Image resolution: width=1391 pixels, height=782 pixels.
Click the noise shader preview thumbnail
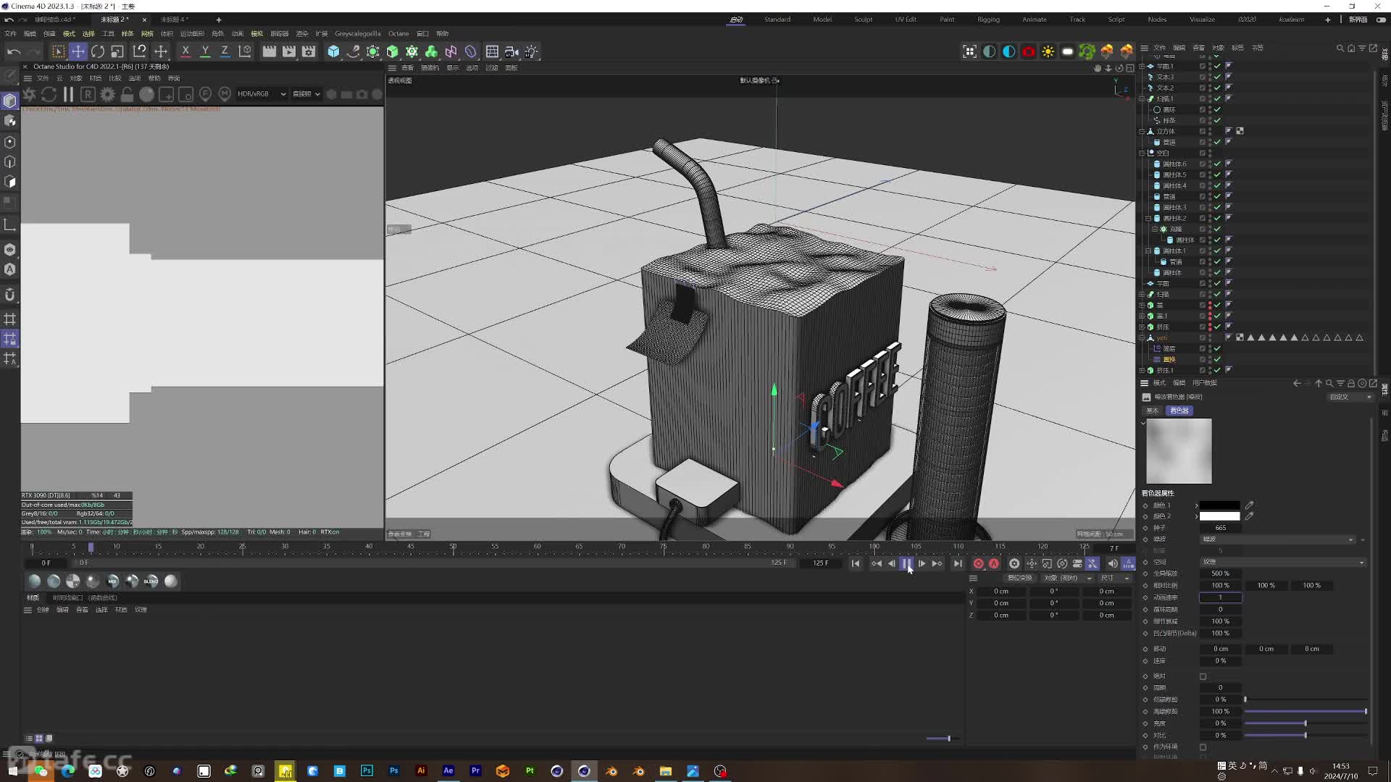tap(1179, 451)
